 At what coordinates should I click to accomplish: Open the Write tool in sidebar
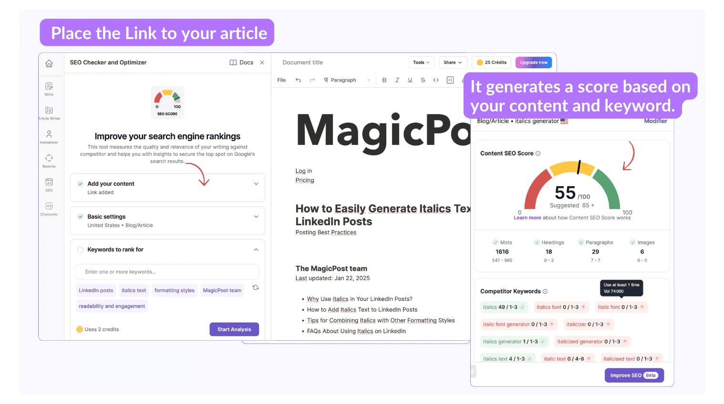coord(49,89)
